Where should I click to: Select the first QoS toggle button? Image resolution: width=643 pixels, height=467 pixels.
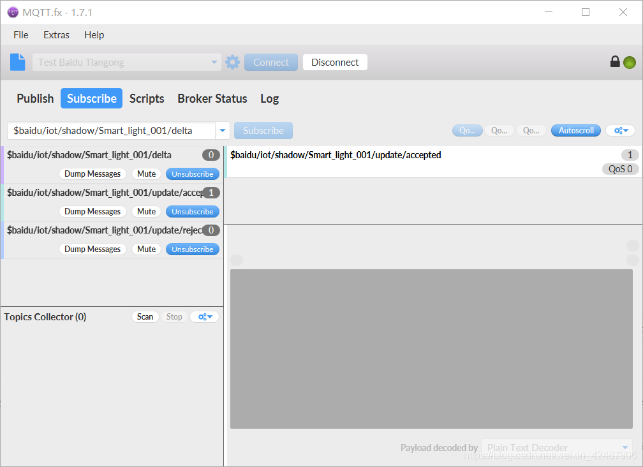pos(467,130)
